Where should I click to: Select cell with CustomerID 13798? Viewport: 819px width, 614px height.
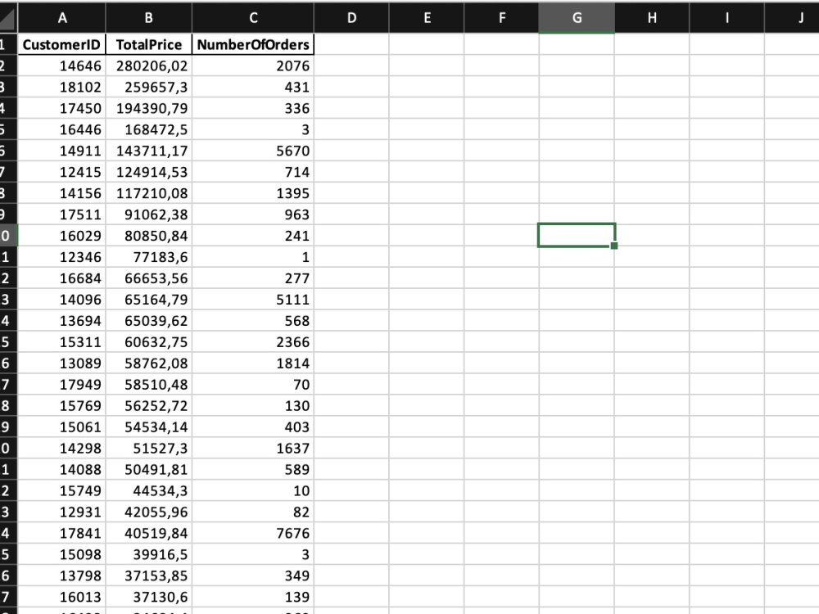pyautogui.click(x=61, y=576)
